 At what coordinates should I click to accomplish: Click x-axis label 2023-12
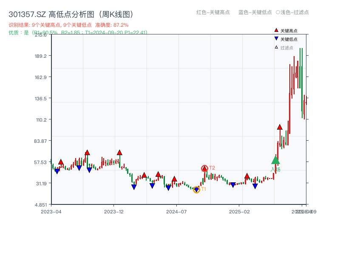click(x=114, y=212)
